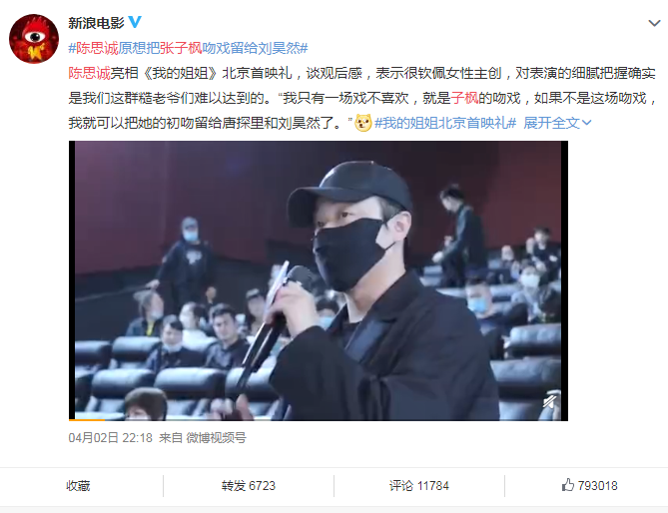668x513 pixels.
Task: Seek on the video progress bar
Action: [x=319, y=420]
